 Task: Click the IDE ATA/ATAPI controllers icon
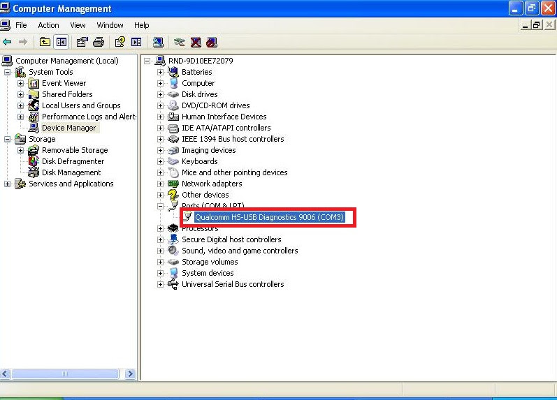[173, 128]
